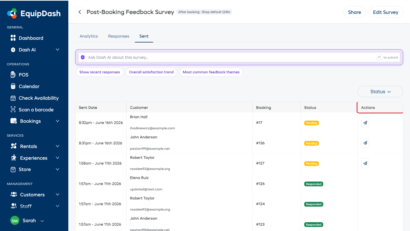Click customer name Elena Ruiz
The width and height of the screenshot is (410, 231).
(x=139, y=178)
